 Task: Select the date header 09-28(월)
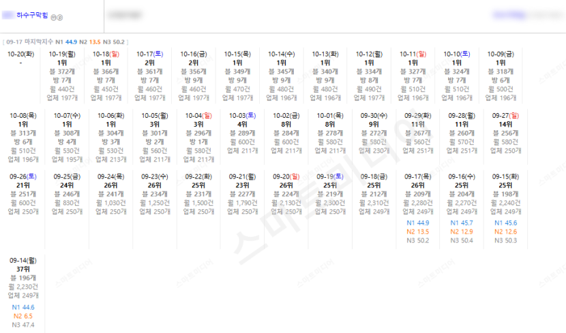462,116
